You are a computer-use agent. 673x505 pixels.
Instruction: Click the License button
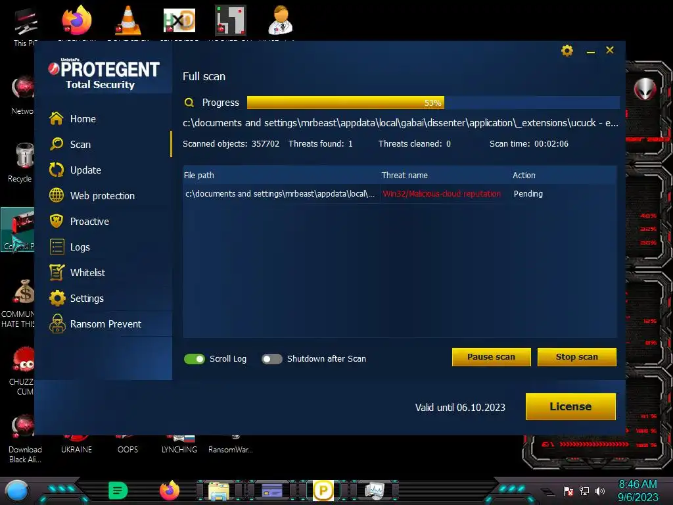tap(570, 406)
